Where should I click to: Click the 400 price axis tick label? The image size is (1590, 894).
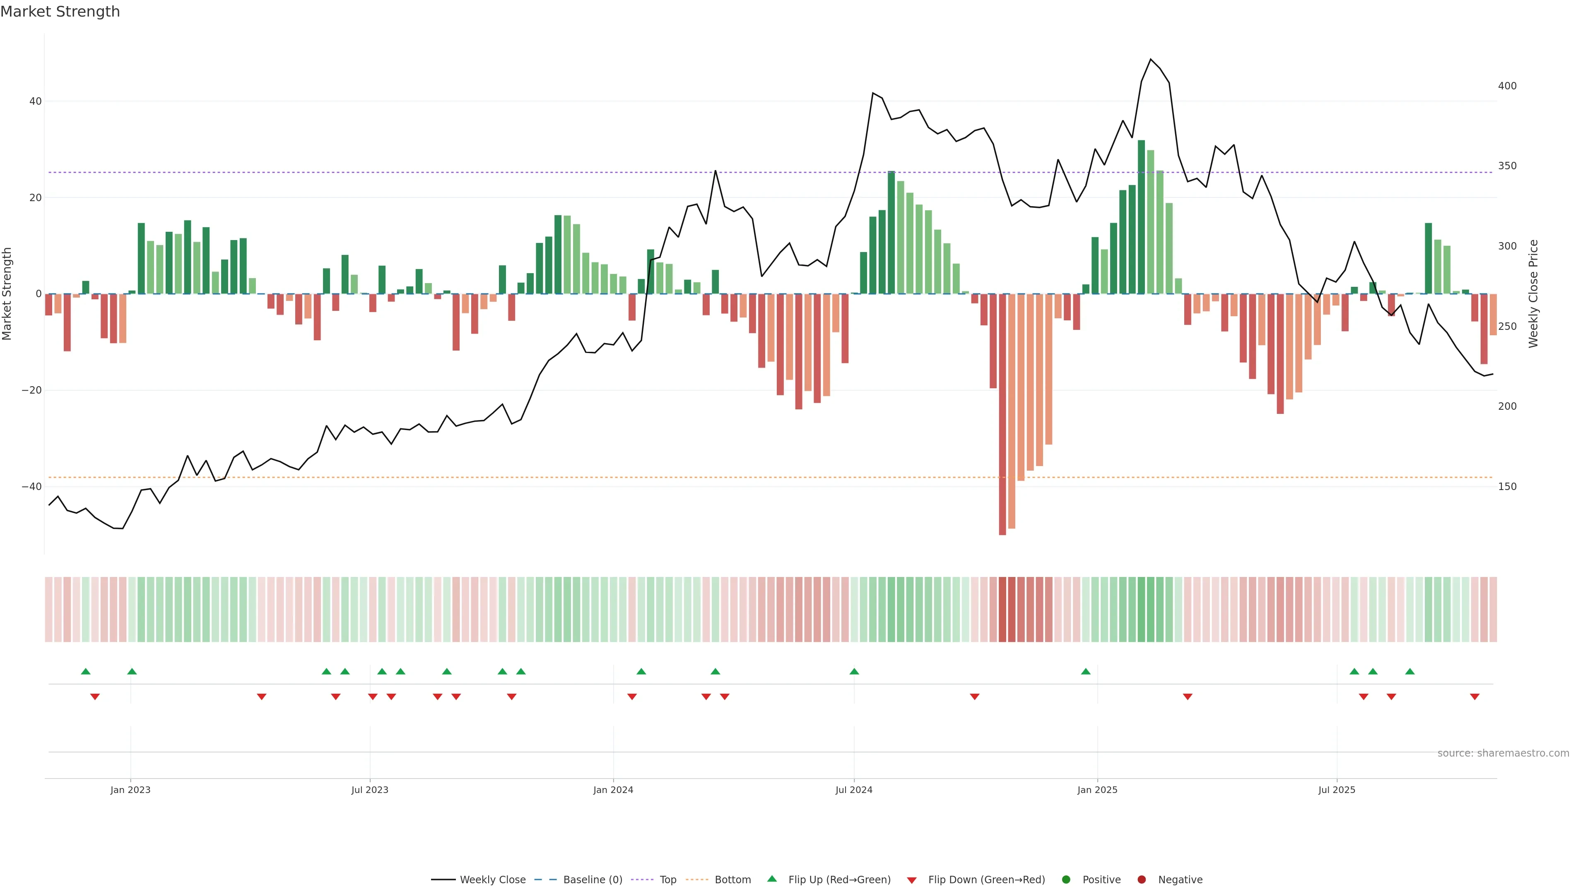(1507, 86)
